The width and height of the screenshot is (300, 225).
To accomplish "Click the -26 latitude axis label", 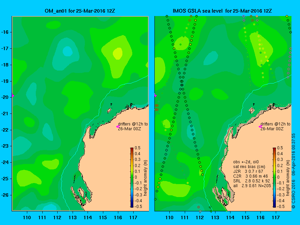I will point(5,195).
